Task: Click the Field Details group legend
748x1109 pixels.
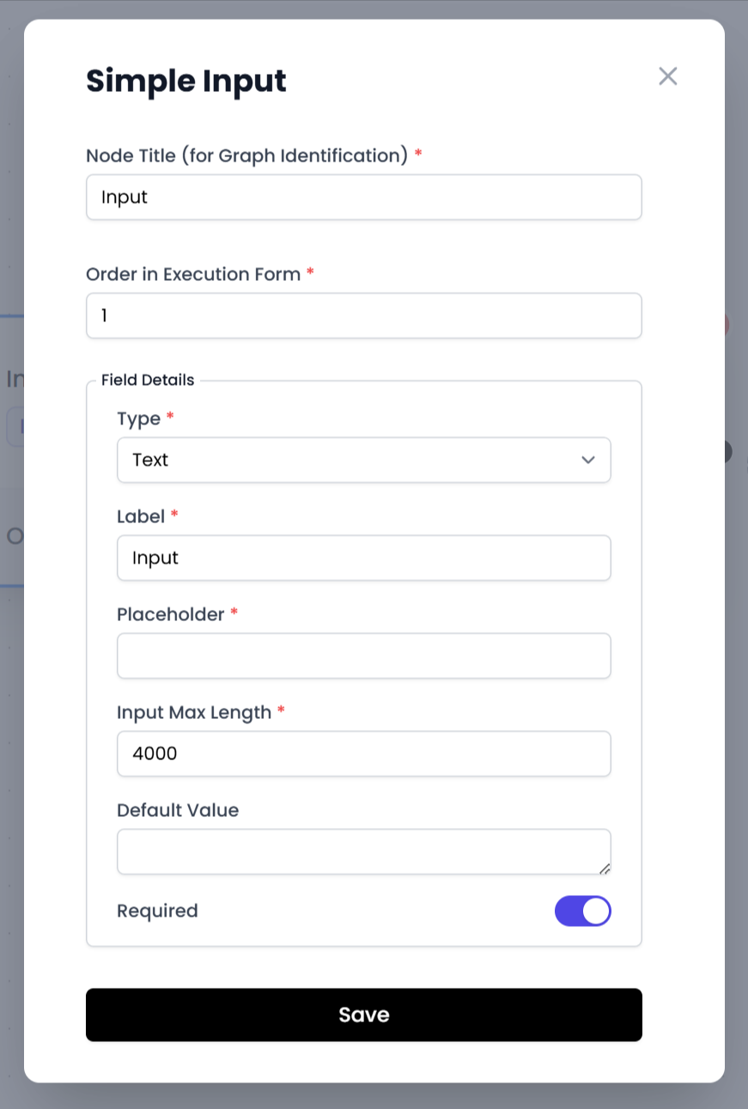Action: pos(148,380)
